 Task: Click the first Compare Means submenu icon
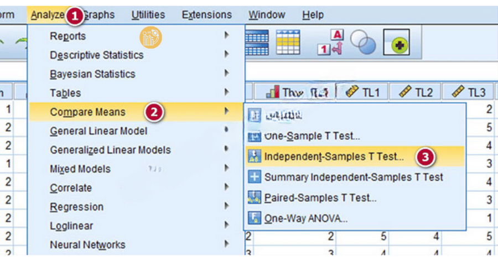(x=255, y=115)
